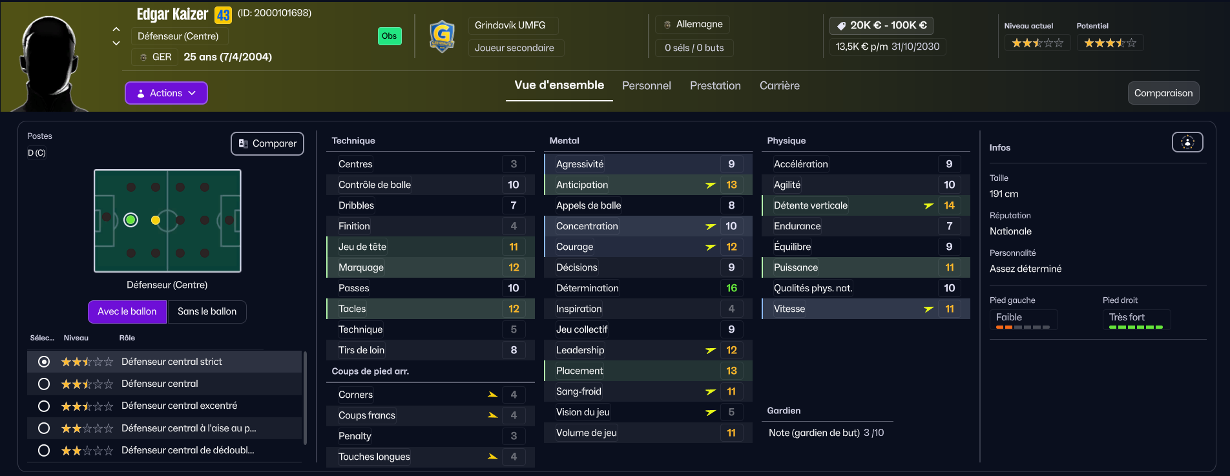Switch to the Personnel tab

pos(646,85)
